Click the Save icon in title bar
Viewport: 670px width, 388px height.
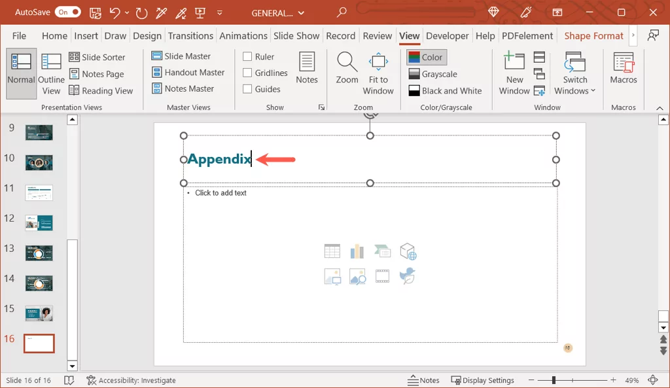click(x=96, y=13)
